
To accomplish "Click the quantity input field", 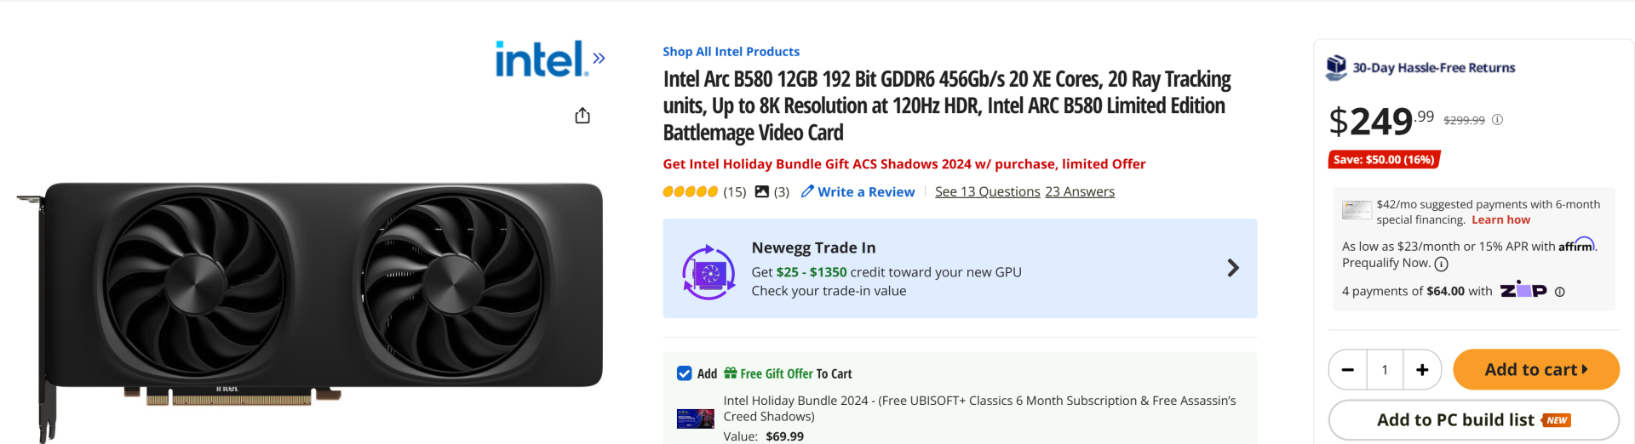I will (x=1385, y=370).
